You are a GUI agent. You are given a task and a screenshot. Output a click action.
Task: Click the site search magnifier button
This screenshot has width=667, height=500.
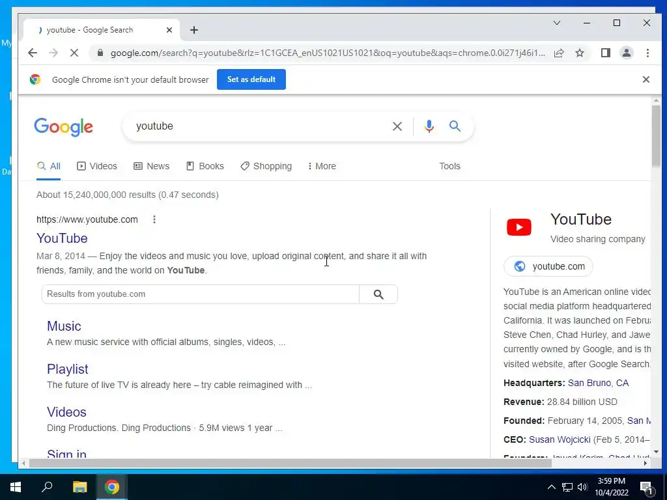coord(378,294)
